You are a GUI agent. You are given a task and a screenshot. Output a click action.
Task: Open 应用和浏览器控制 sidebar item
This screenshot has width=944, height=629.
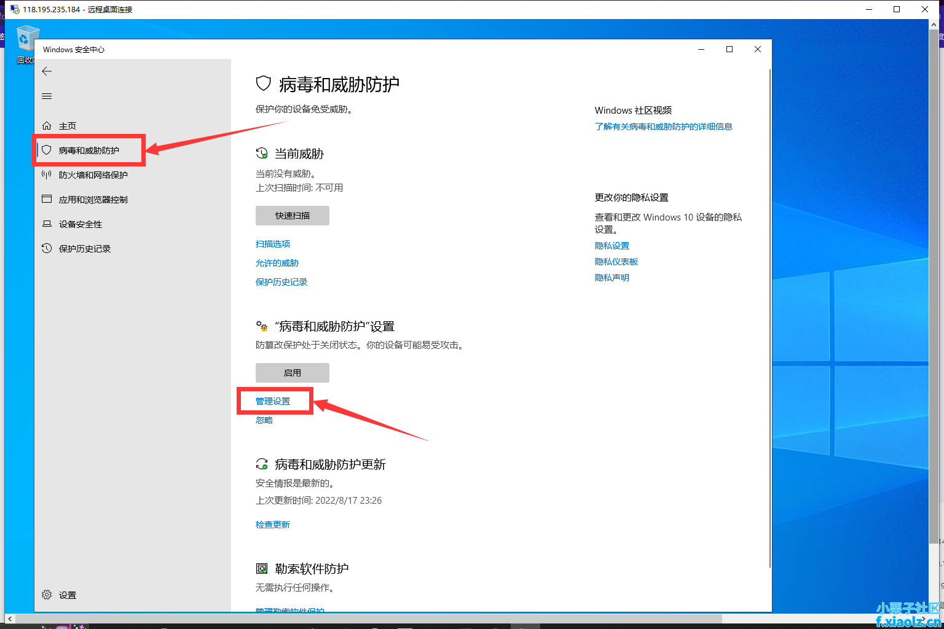coord(93,200)
